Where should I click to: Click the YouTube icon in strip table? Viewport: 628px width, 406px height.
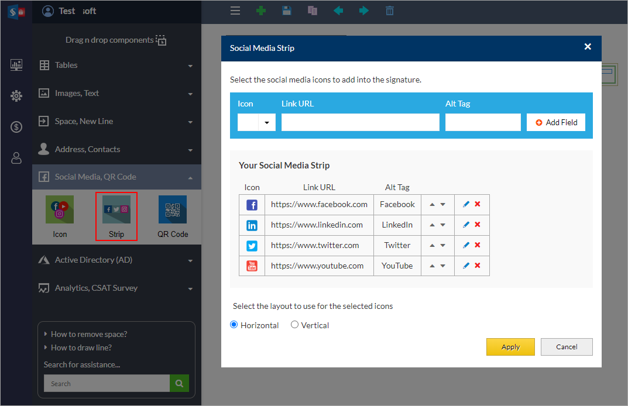252,266
